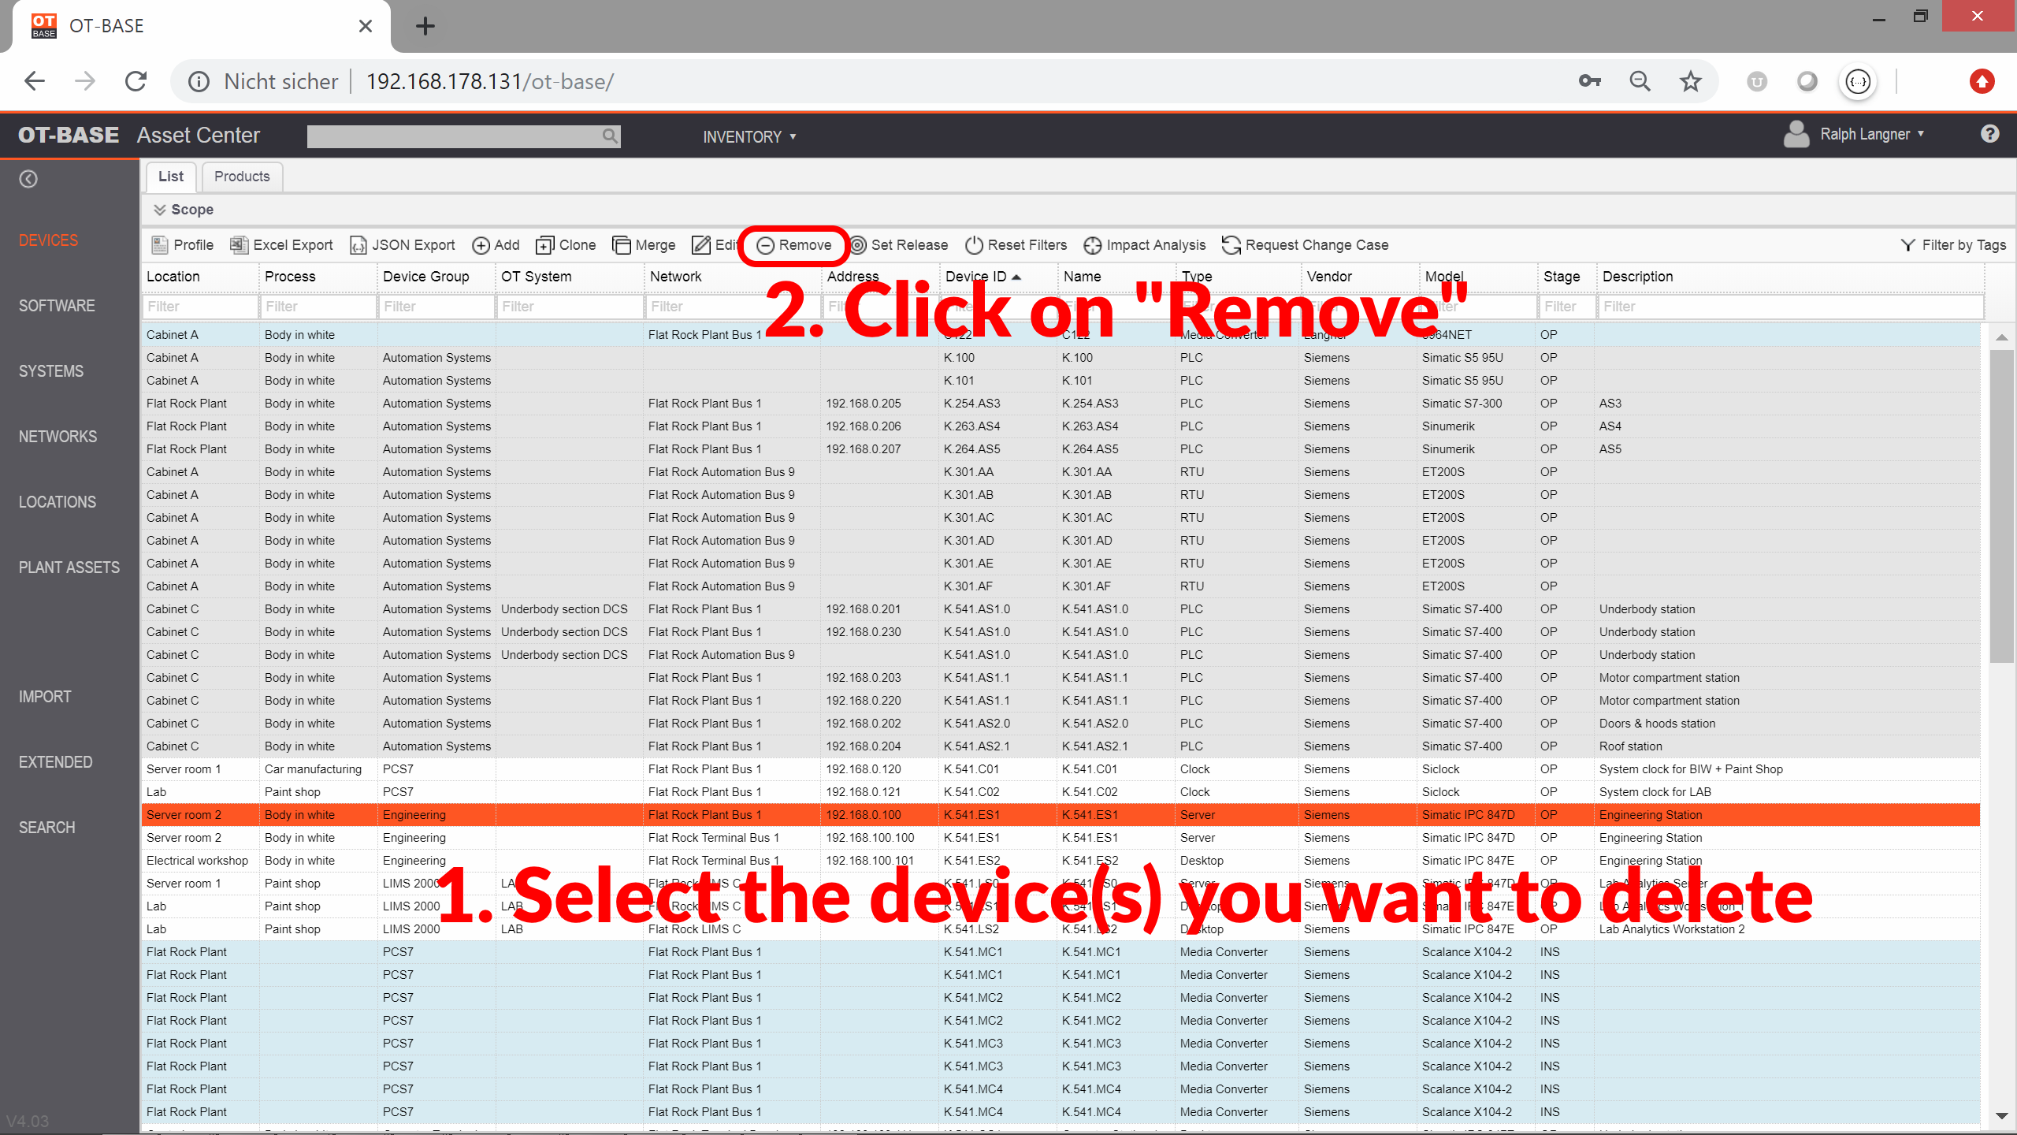Open IMPORT section
Screen dimensions: 2017x1135
[x=45, y=697]
